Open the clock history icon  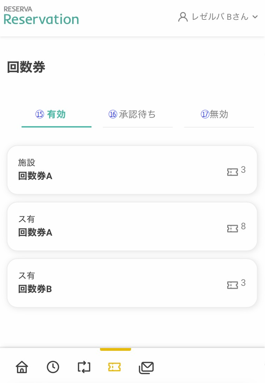(53, 367)
